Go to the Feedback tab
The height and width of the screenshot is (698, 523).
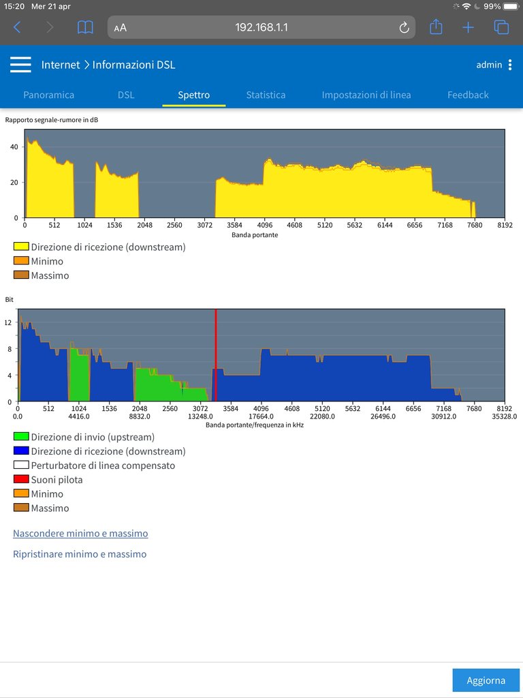[468, 95]
